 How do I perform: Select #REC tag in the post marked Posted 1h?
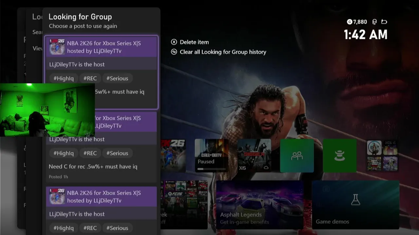click(x=90, y=153)
